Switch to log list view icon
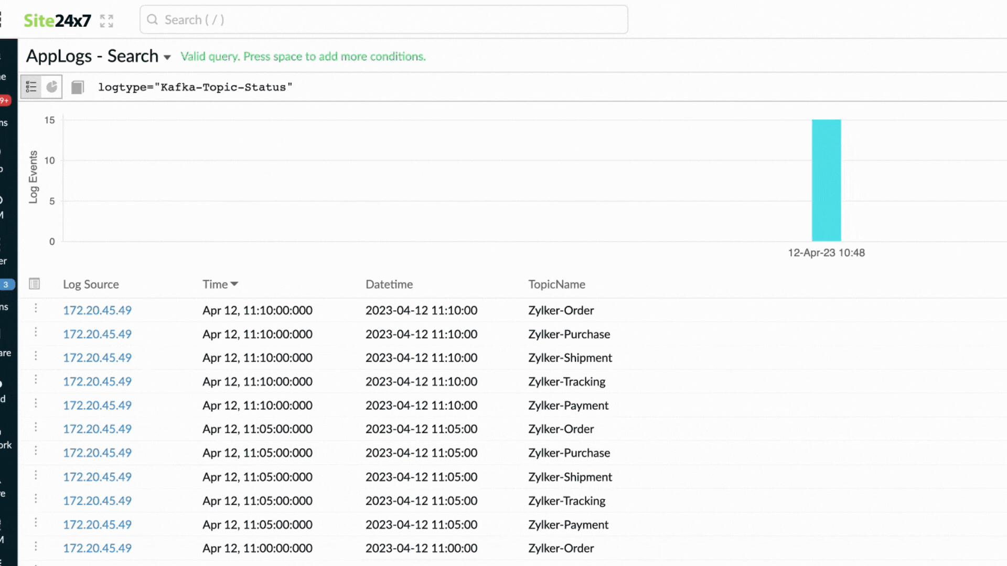This screenshot has width=1007, height=566. pos(31,87)
